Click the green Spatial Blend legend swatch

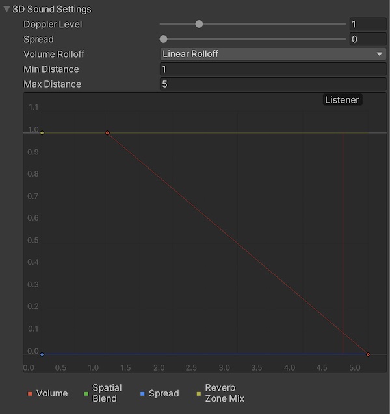click(86, 394)
